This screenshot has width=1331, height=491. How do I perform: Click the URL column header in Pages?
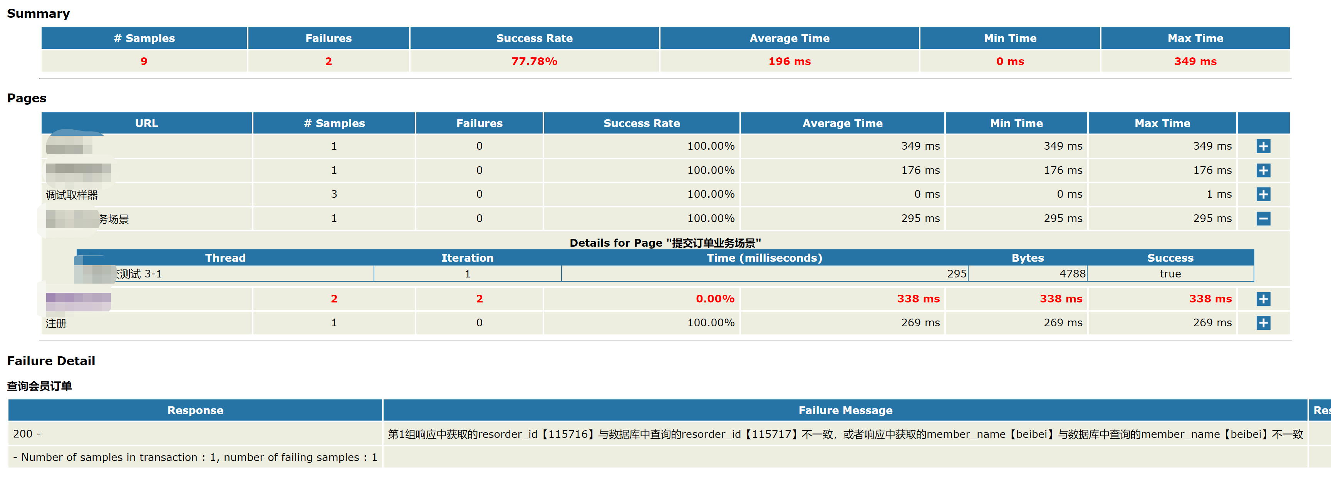146,124
